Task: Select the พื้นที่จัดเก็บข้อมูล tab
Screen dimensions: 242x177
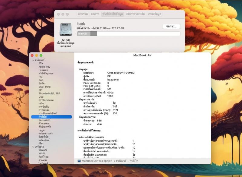Action: tap(113, 14)
